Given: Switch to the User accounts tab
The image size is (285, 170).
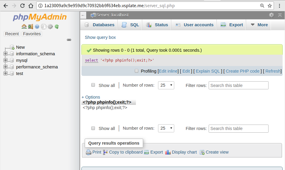Looking at the screenshot, I should click(194, 25).
